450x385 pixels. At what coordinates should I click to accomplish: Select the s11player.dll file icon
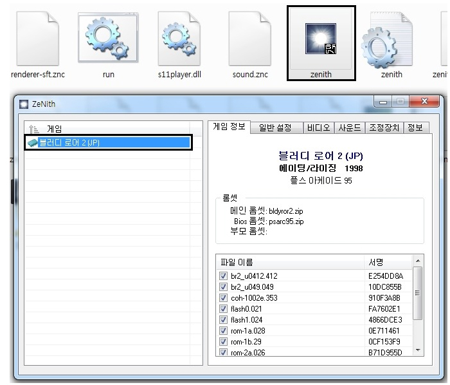pos(179,39)
